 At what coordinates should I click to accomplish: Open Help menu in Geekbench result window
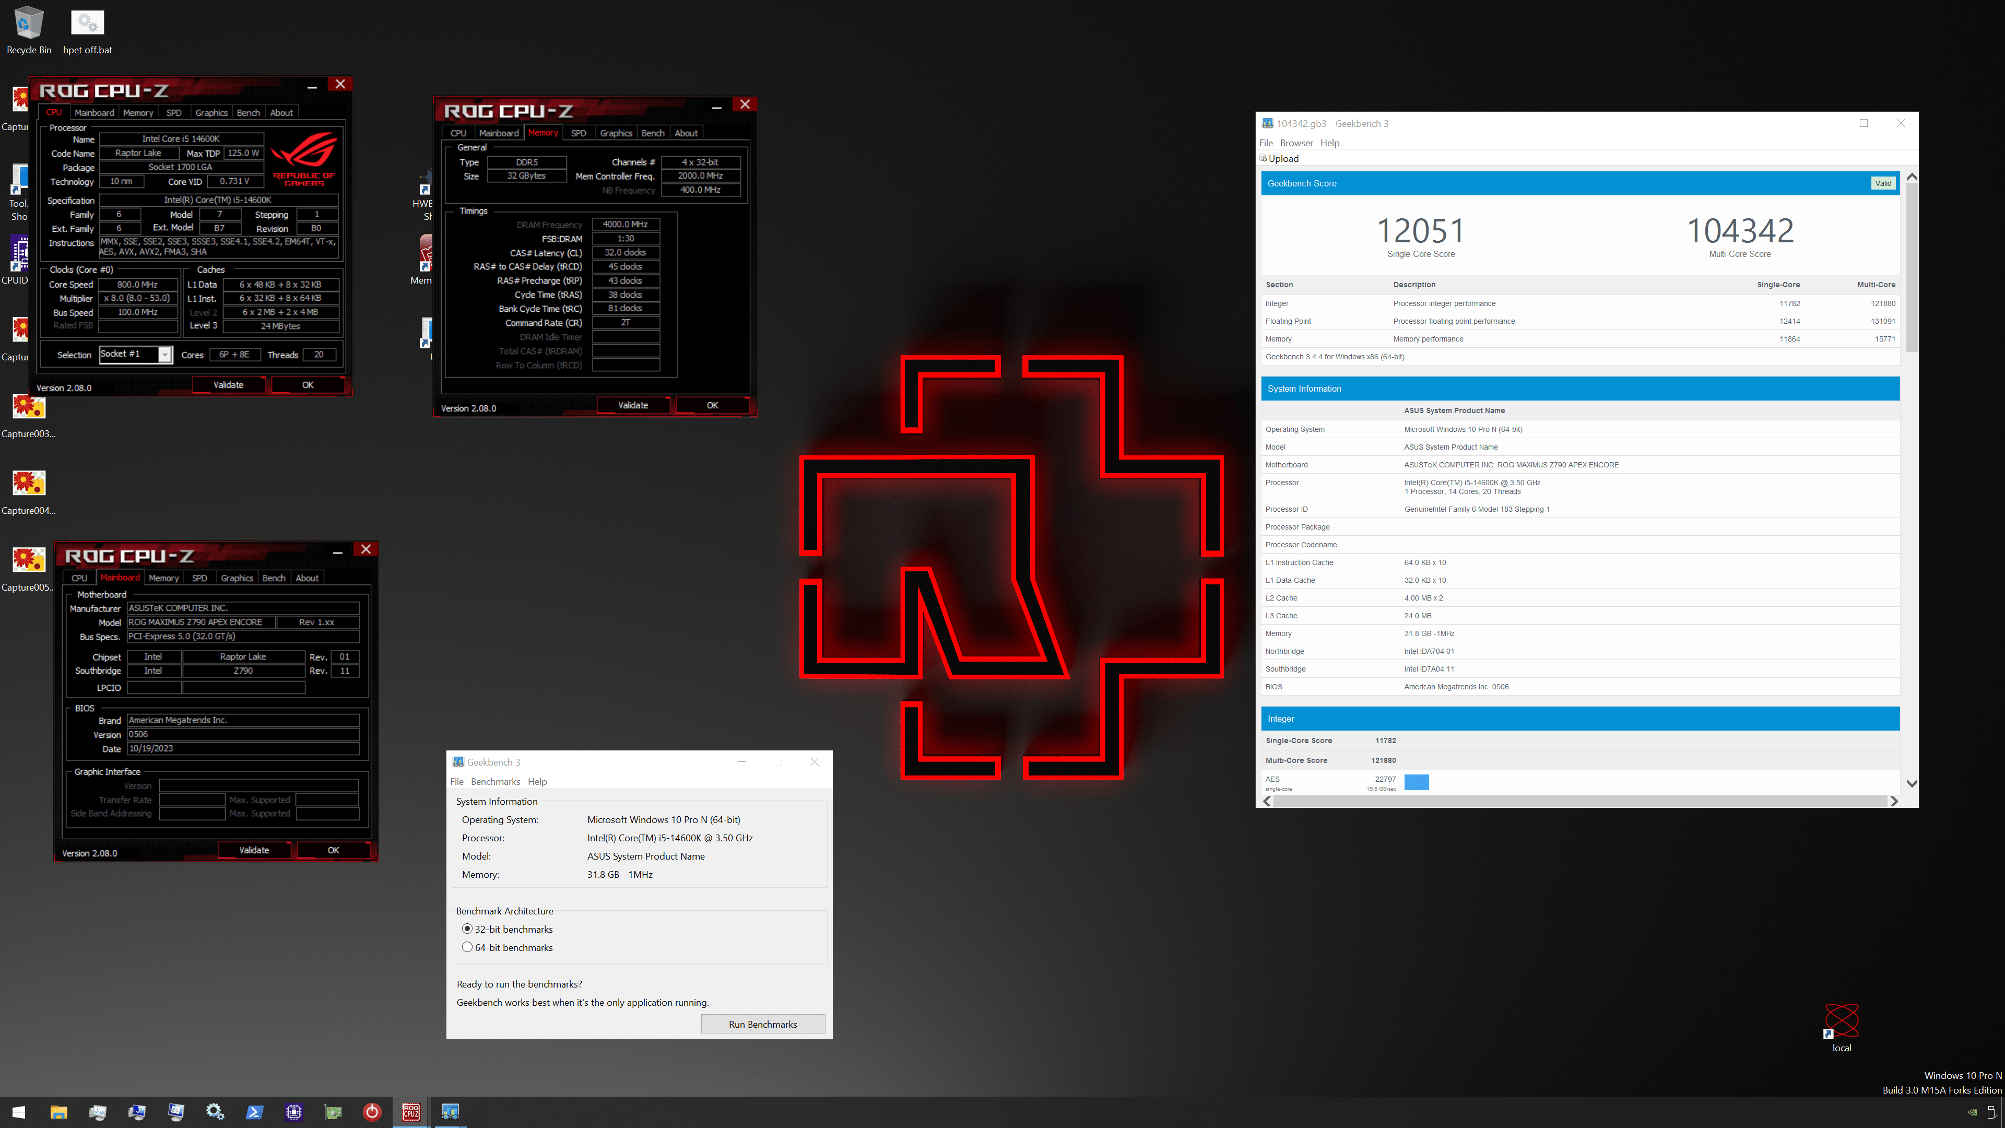pos(1329,143)
